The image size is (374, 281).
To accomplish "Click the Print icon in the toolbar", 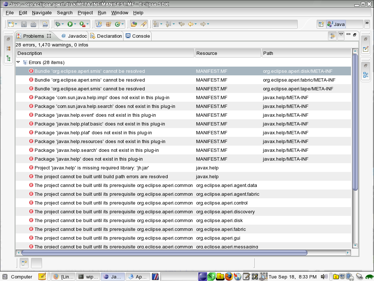I will click(33, 24).
